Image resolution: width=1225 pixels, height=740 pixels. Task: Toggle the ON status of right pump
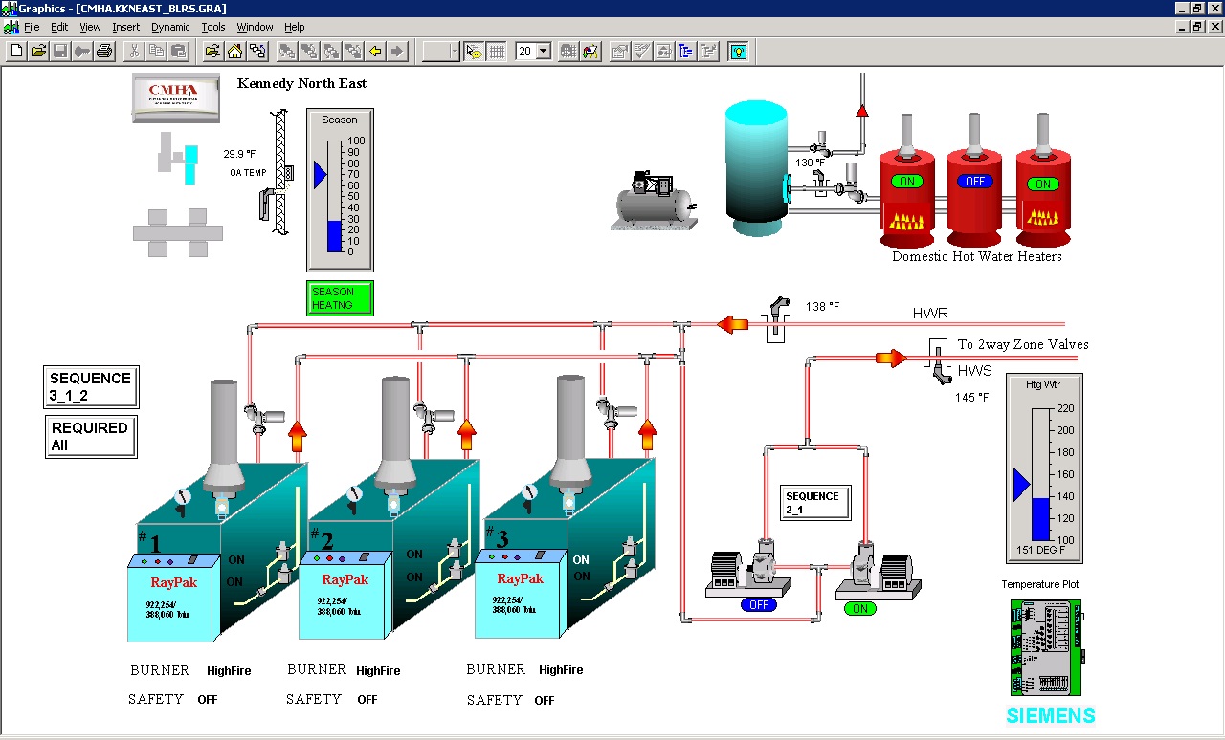(x=860, y=608)
